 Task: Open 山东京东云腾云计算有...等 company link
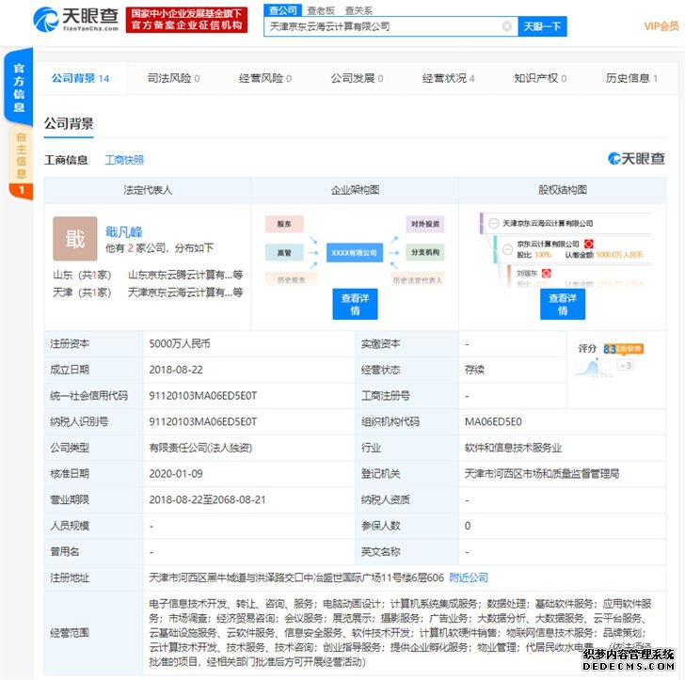click(x=185, y=275)
